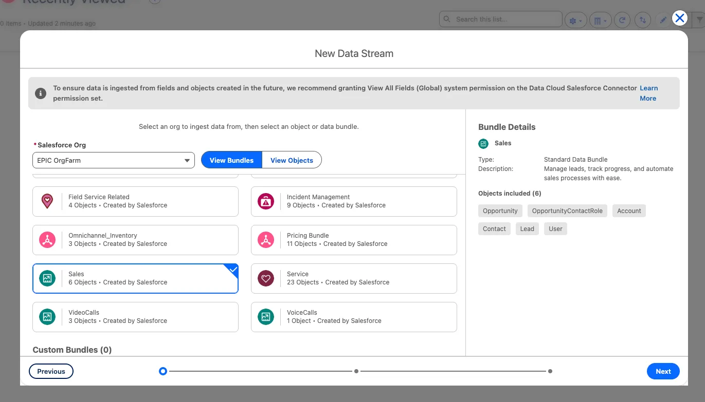
Task: Click the info icon in the banner
Action: pyautogui.click(x=41, y=93)
